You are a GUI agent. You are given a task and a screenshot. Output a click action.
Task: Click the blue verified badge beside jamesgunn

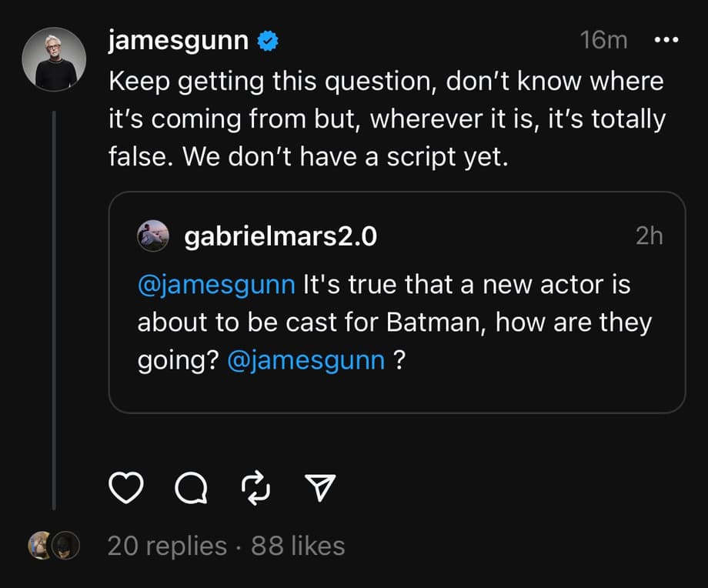click(268, 42)
